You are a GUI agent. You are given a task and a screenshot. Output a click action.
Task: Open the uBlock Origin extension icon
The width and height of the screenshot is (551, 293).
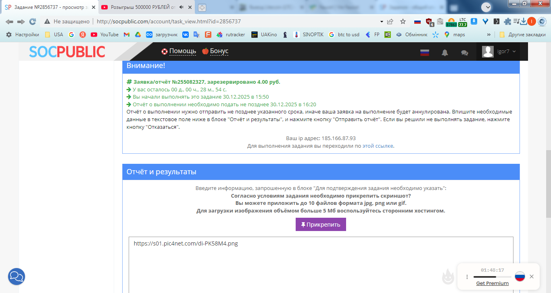(429, 22)
